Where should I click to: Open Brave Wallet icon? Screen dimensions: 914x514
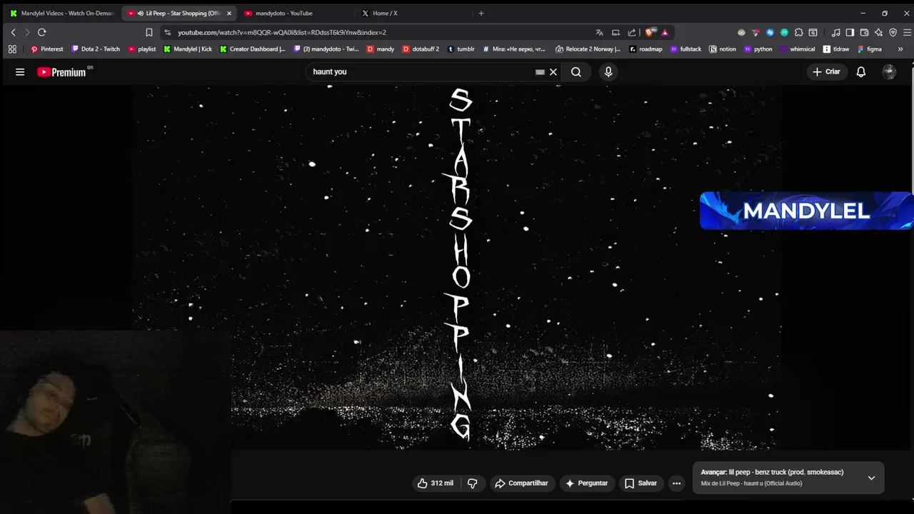tap(864, 32)
